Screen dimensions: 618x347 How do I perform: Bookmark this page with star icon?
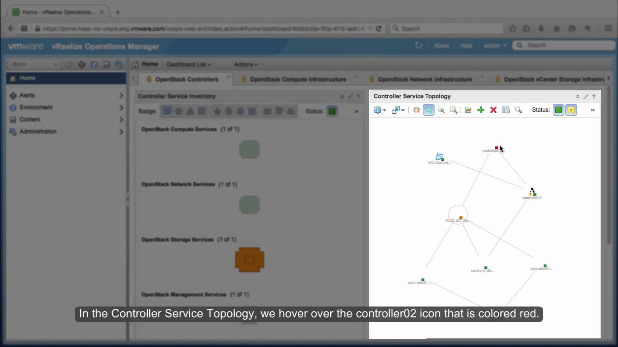coord(513,28)
